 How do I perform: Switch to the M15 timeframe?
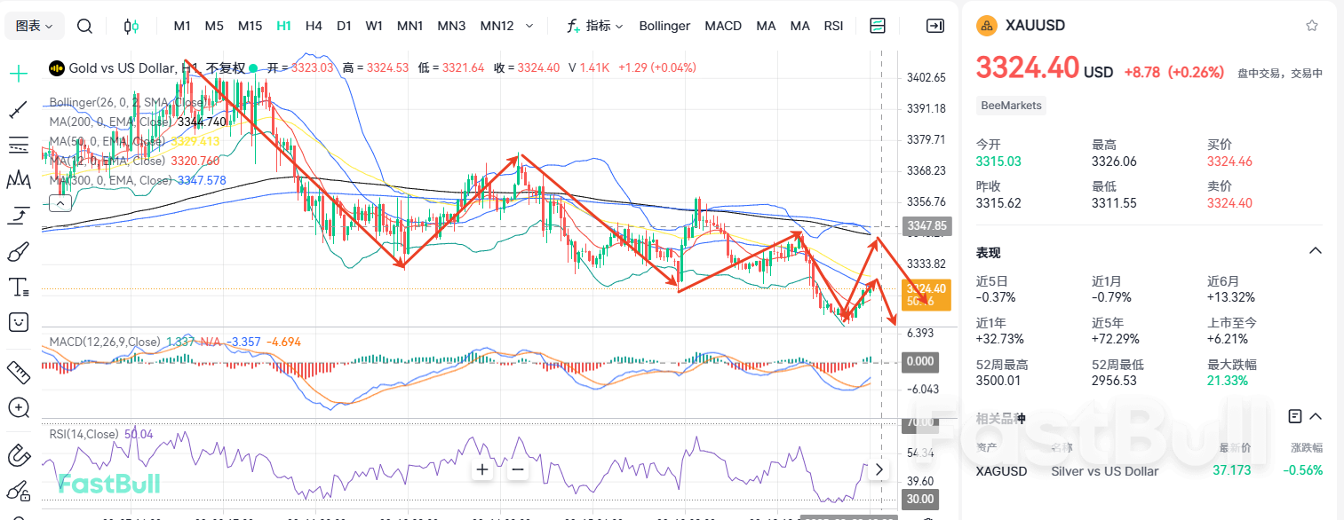pyautogui.click(x=251, y=26)
